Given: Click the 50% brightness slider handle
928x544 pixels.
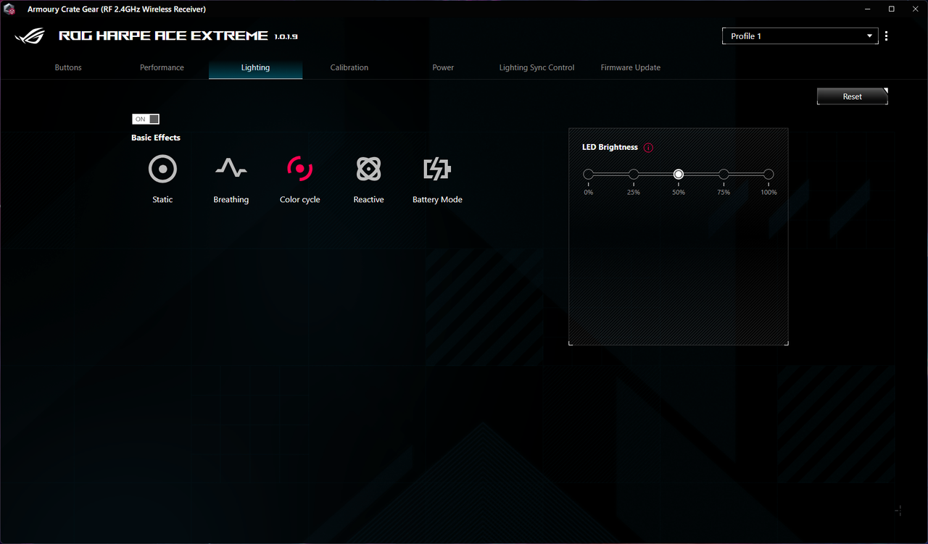Looking at the screenshot, I should [x=679, y=175].
